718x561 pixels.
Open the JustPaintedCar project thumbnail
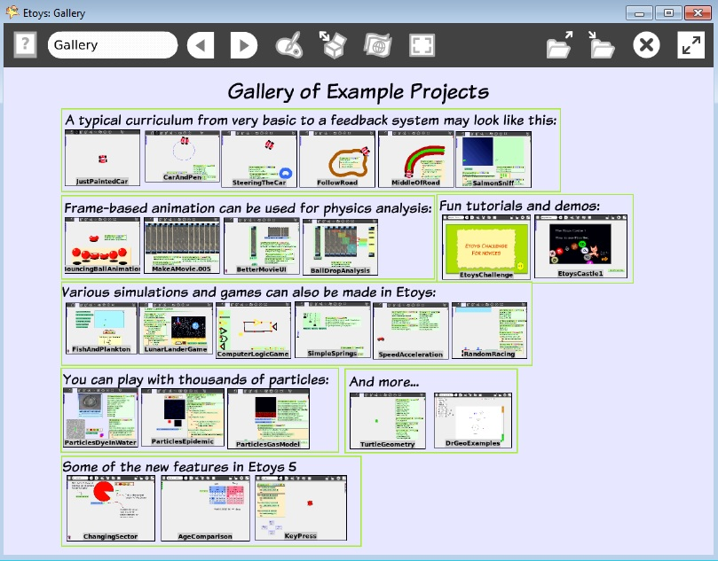point(103,158)
